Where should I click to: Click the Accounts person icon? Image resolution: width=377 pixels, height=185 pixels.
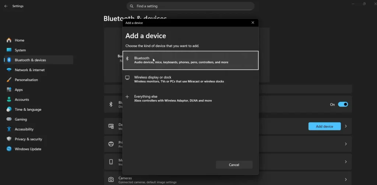tap(9, 99)
